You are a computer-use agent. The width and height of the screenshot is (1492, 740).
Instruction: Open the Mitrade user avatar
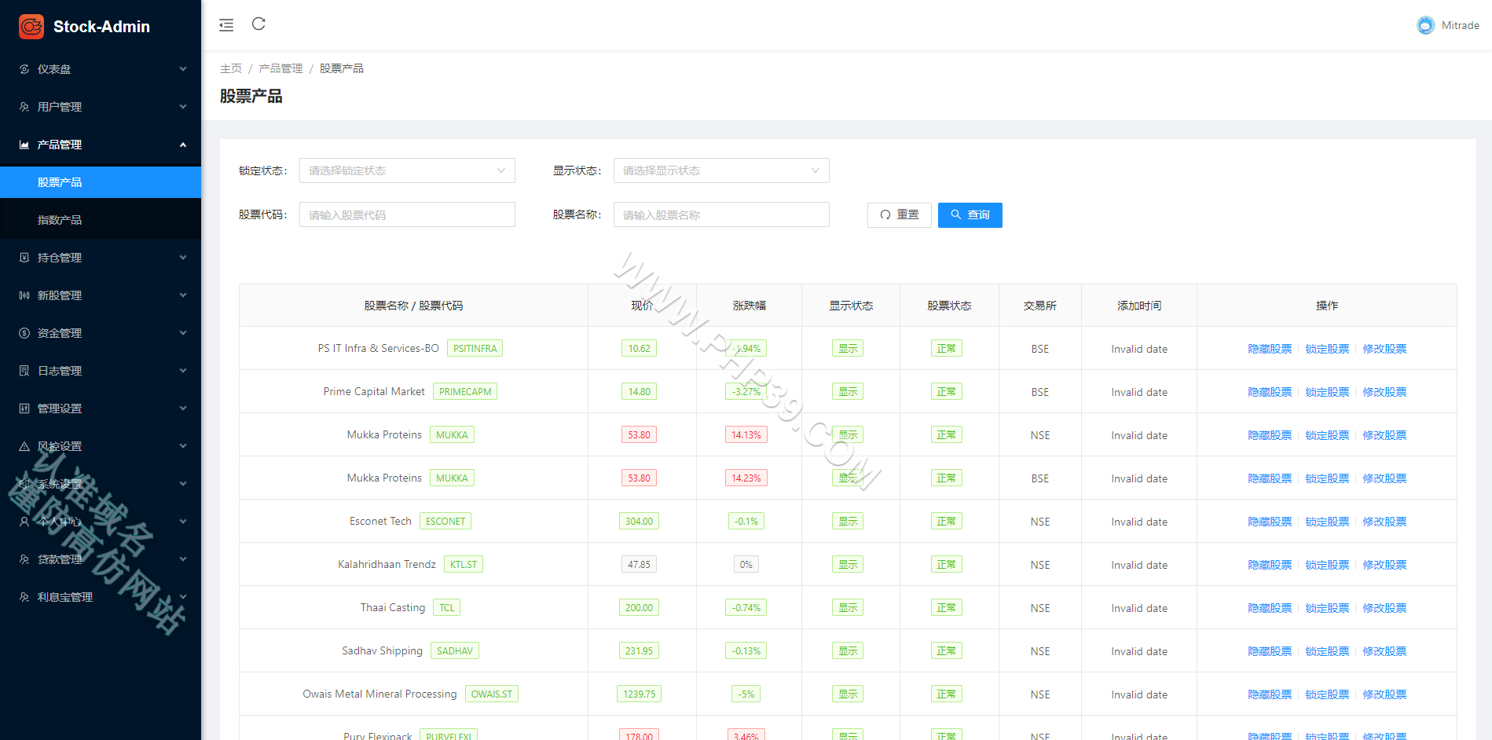pos(1425,25)
